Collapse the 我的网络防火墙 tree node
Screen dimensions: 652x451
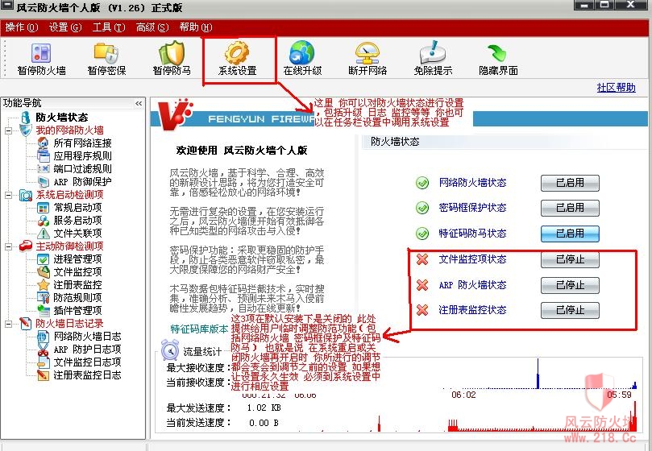pyautogui.click(x=10, y=130)
